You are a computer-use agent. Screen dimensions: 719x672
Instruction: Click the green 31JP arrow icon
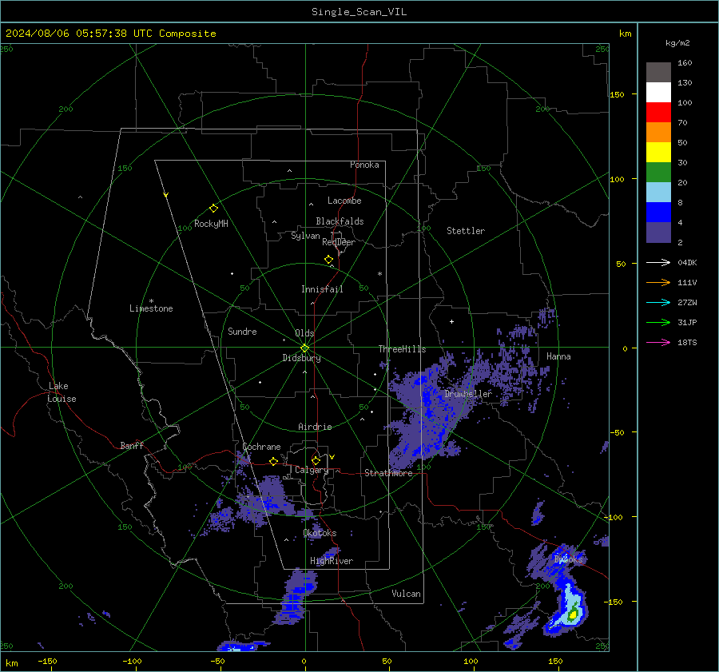pos(658,322)
